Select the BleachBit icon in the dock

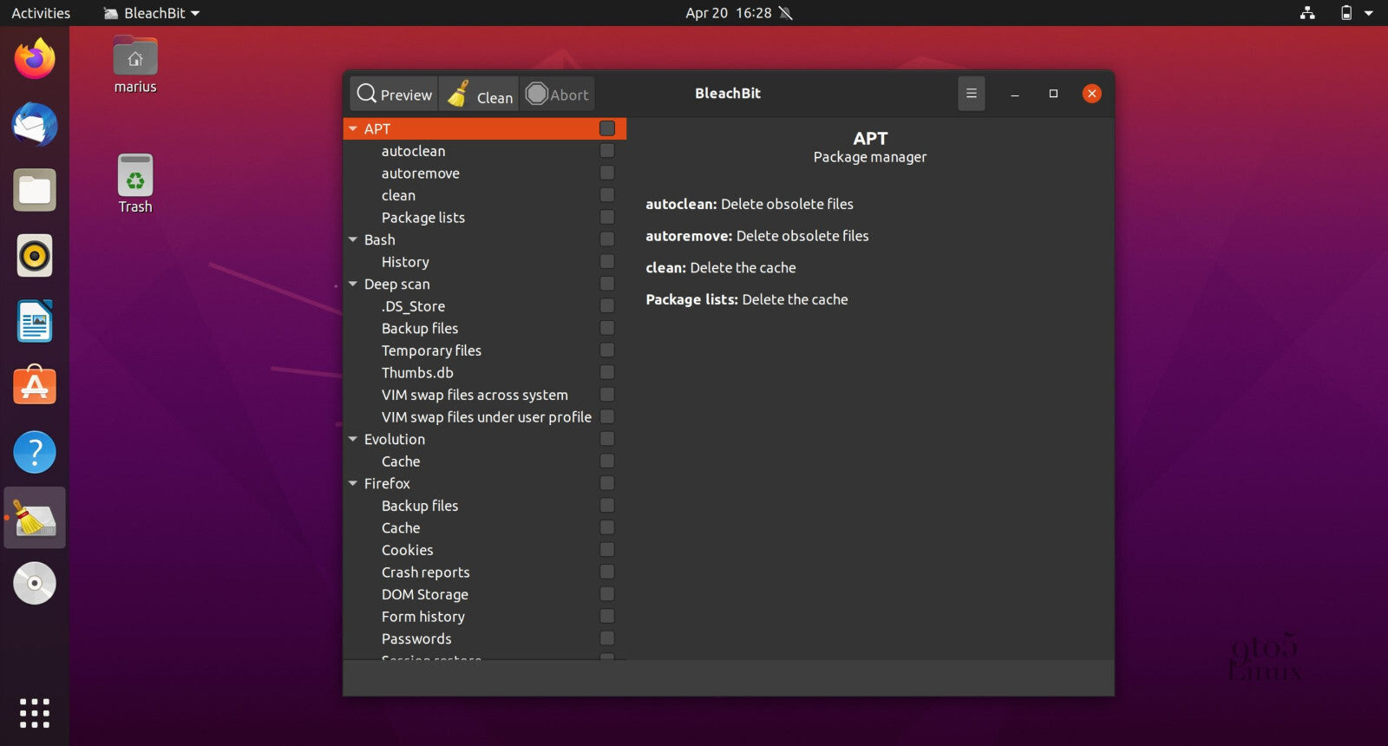coord(35,518)
